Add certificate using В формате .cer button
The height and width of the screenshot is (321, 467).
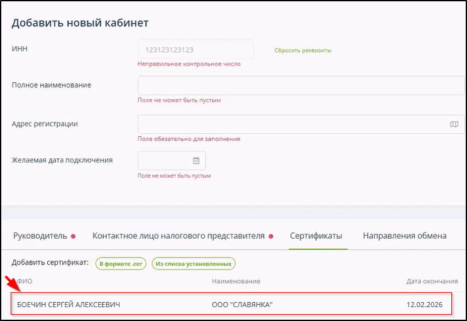(x=121, y=264)
